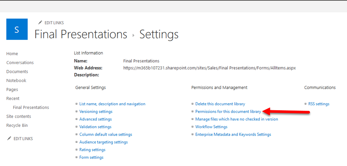The width and height of the screenshot is (347, 166).
Task: Open Workflow Settings link
Action: point(211,127)
